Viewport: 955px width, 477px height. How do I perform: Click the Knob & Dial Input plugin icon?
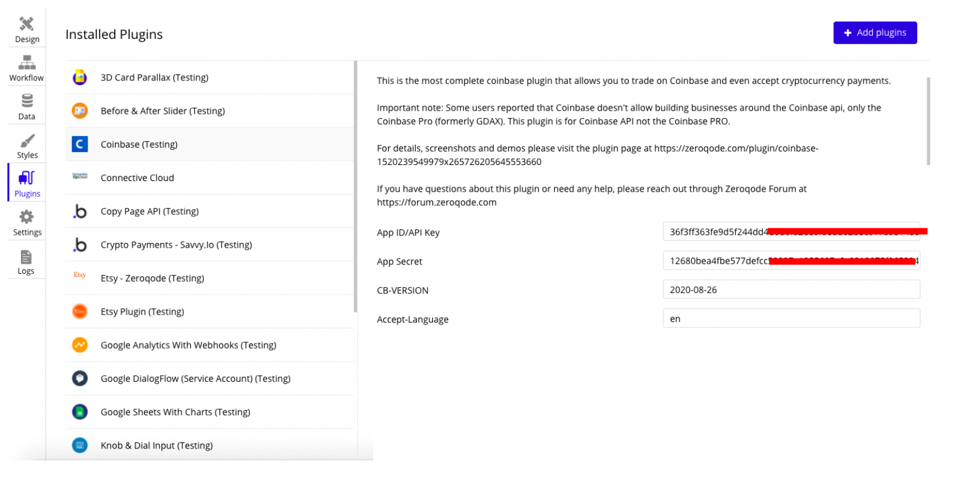pyautogui.click(x=80, y=445)
